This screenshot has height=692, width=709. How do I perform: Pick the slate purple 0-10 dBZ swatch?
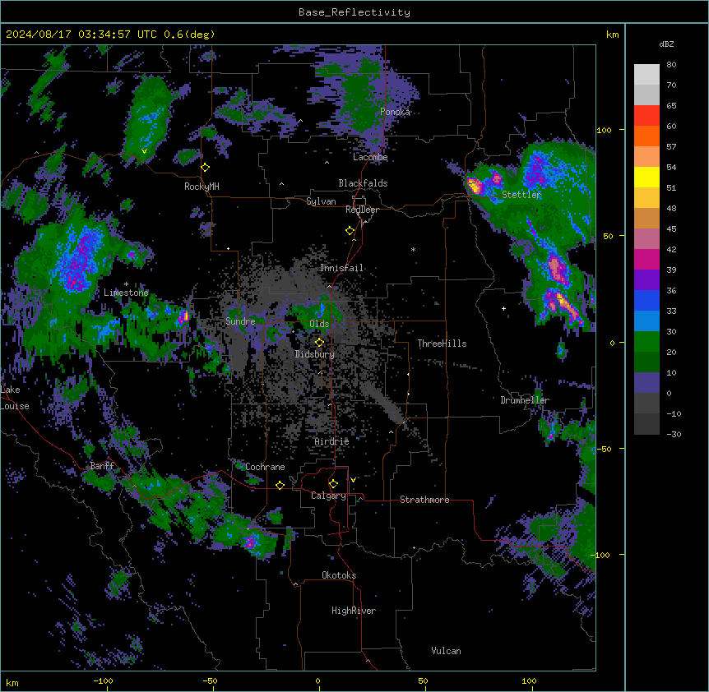[646, 383]
